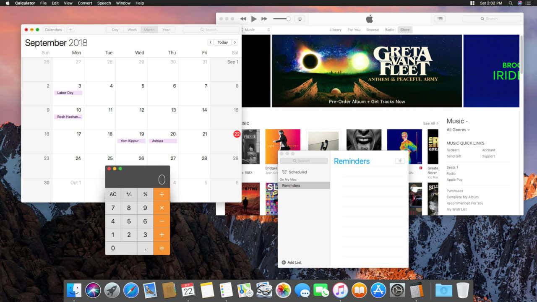Open the Convert menu
This screenshot has width=537, height=302.
85,3
